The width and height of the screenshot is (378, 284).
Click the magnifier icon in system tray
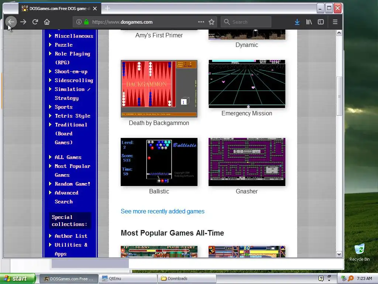point(351,278)
